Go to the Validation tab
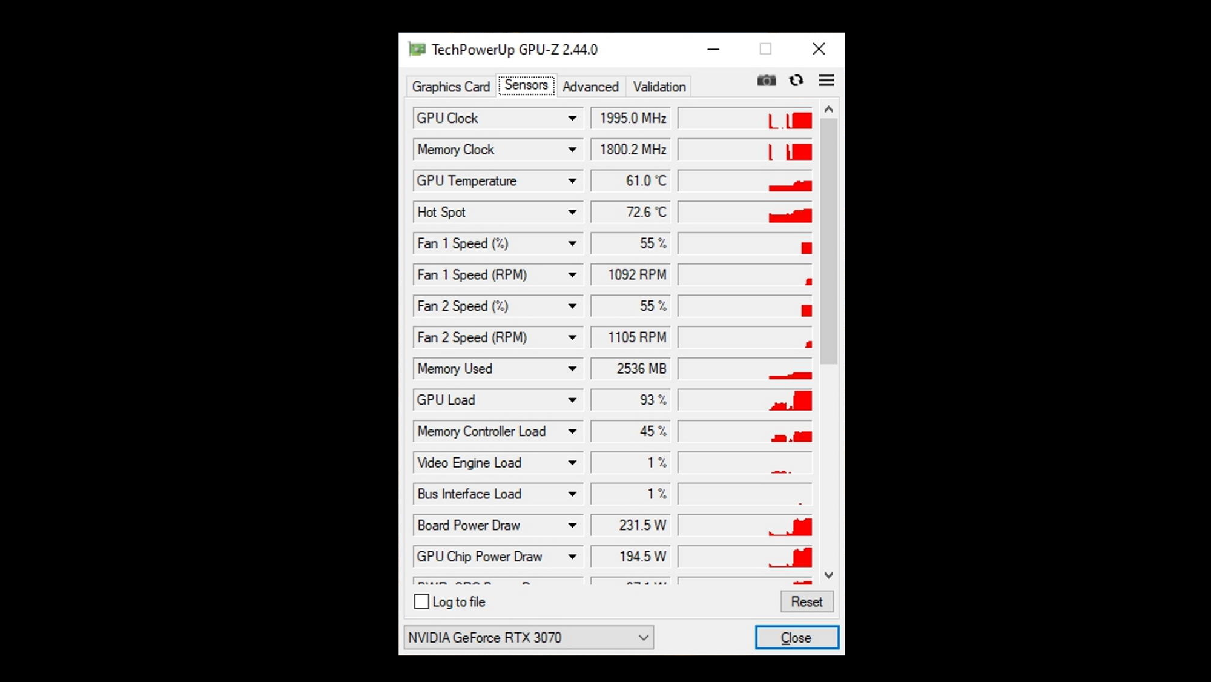This screenshot has width=1211, height=682. (x=659, y=87)
